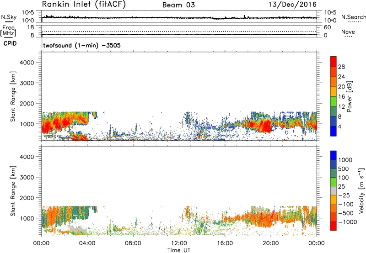Click the bright blue top segment of Velocity color bar
The width and height of the screenshot is (366, 253).
(x=334, y=155)
